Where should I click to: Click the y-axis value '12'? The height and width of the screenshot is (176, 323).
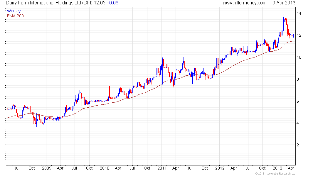[299, 35]
